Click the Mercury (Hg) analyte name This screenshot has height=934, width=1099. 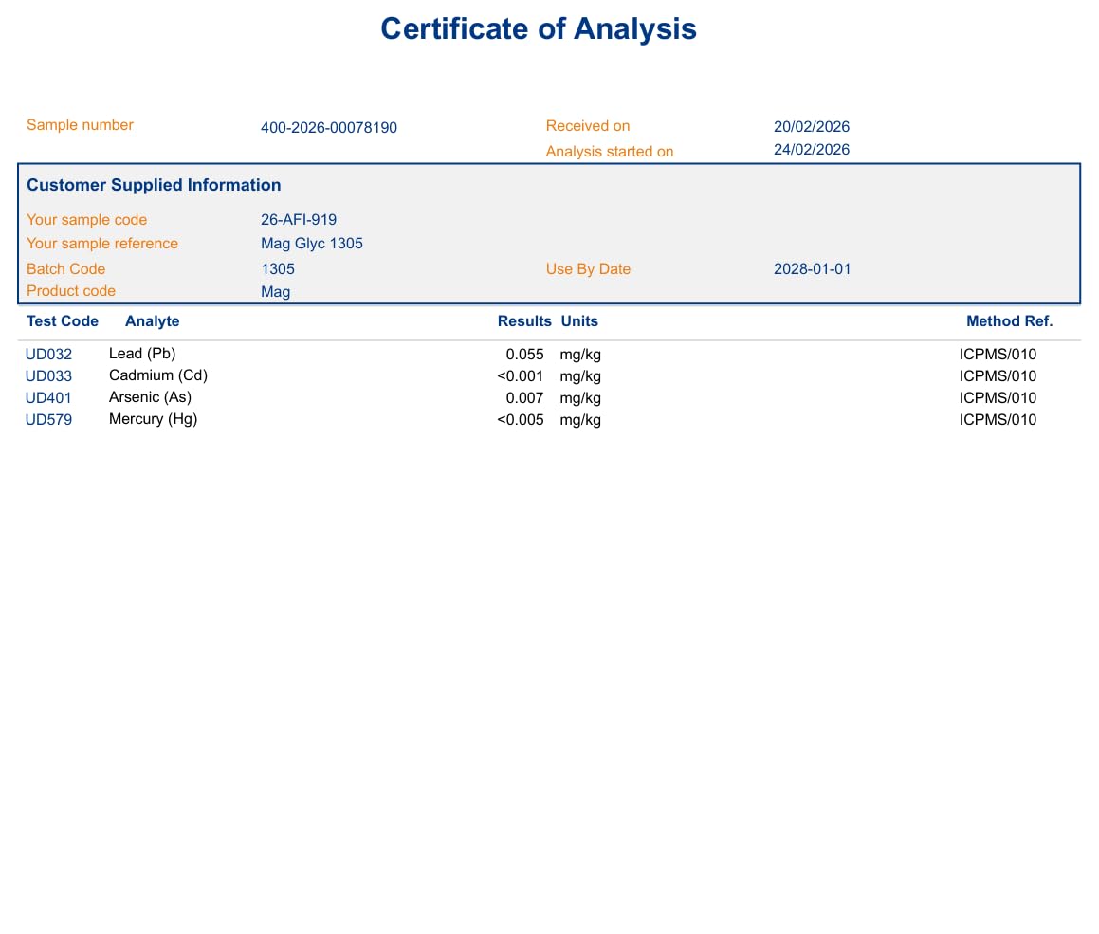(x=153, y=419)
